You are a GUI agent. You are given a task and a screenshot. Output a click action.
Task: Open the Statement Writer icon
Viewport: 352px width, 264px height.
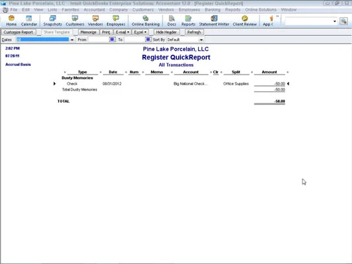pyautogui.click(x=214, y=20)
